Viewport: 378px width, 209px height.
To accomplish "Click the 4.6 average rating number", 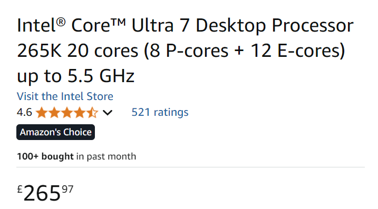I will [24, 112].
